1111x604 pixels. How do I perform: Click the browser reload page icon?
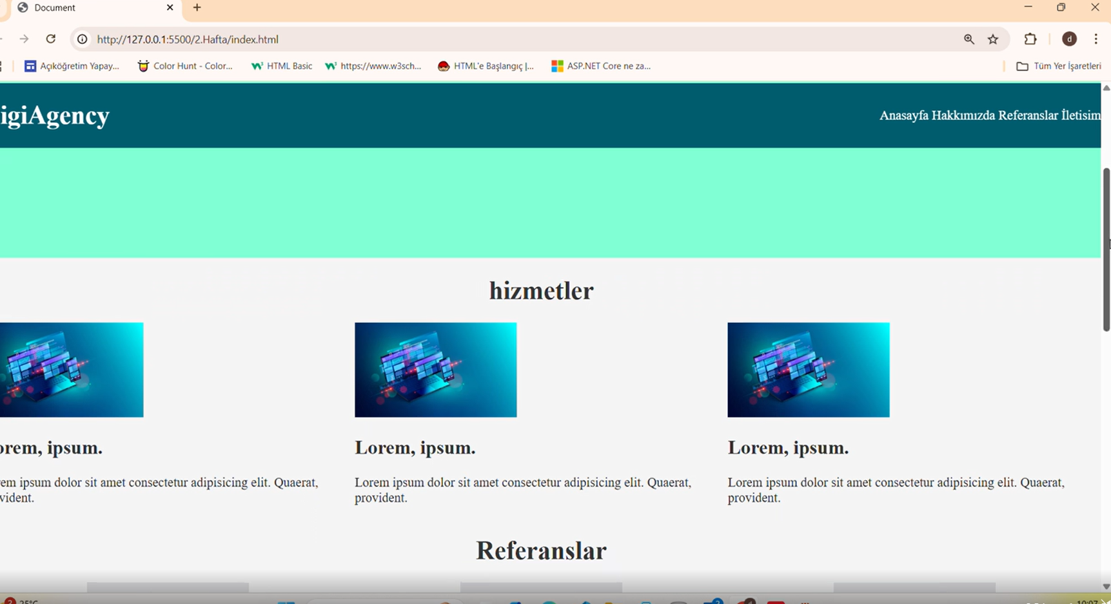51,39
